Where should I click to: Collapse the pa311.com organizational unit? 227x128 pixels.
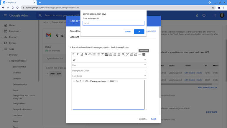pyautogui.click(x=47, y=74)
